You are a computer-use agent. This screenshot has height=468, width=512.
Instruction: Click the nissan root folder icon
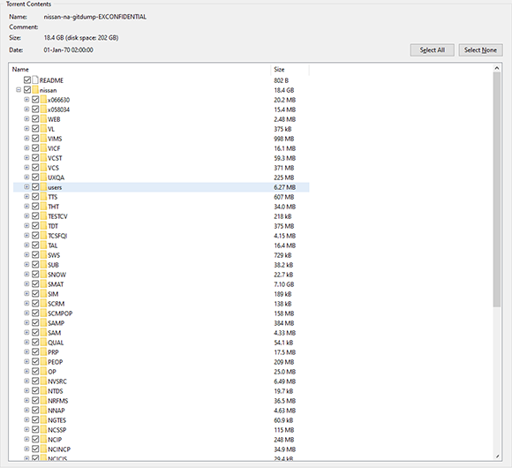[35, 90]
